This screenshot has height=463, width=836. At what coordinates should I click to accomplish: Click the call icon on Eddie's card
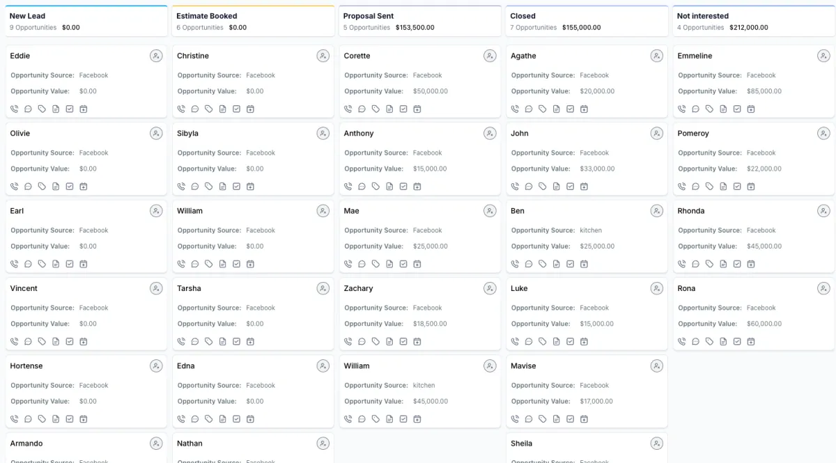15,109
